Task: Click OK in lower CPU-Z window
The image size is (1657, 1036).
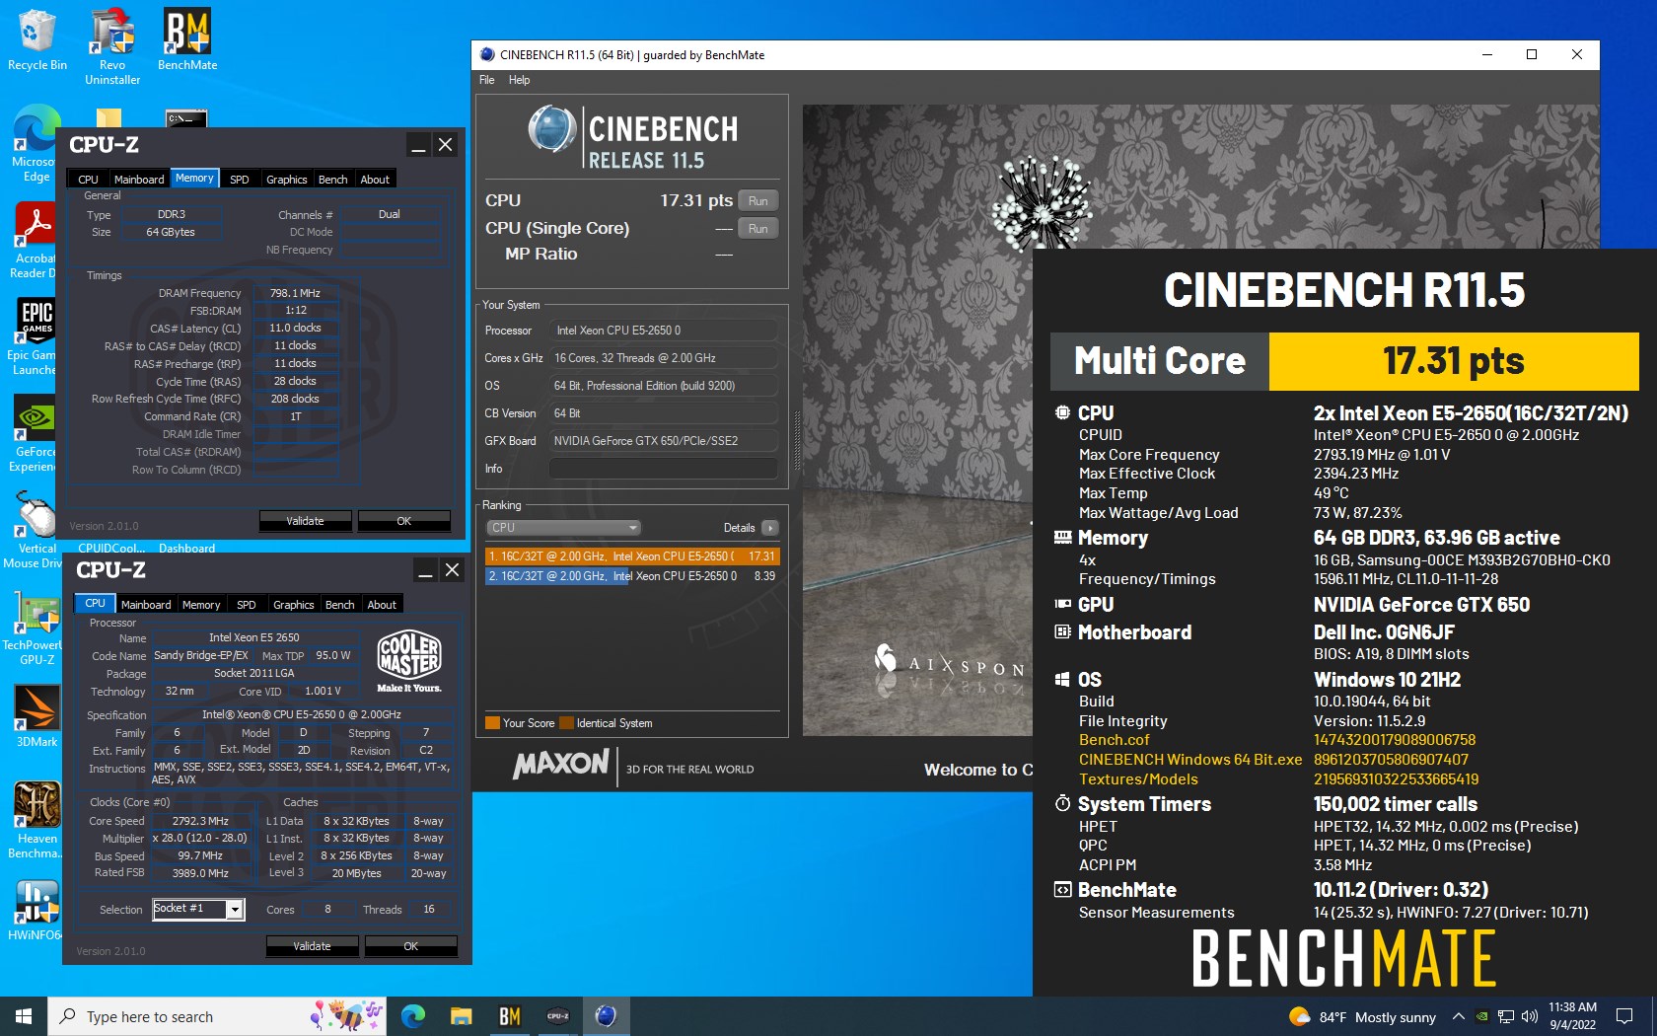Action: point(410,945)
